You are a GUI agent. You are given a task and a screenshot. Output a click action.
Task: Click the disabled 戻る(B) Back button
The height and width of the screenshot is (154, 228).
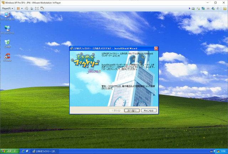116,111
